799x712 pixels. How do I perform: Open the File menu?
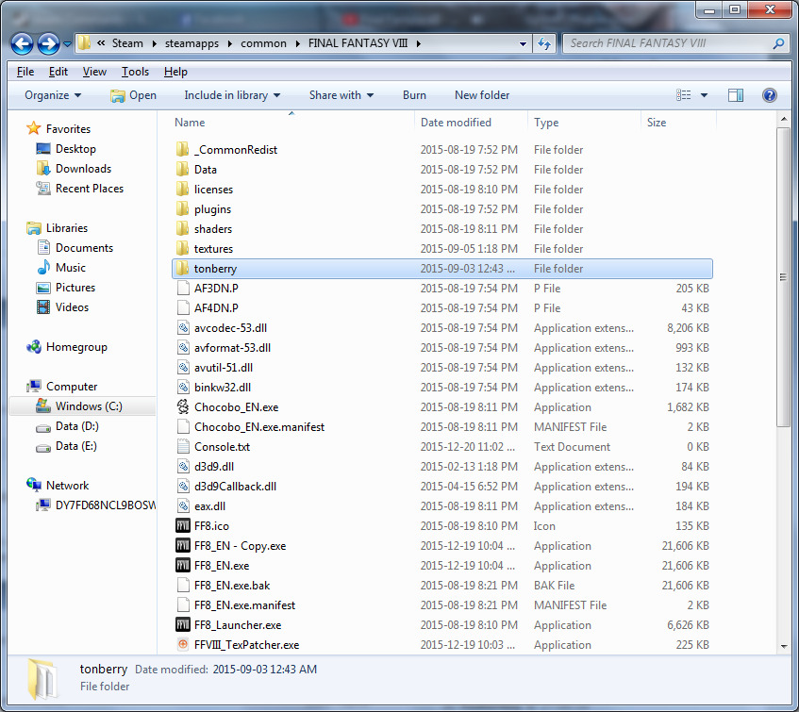pos(25,72)
